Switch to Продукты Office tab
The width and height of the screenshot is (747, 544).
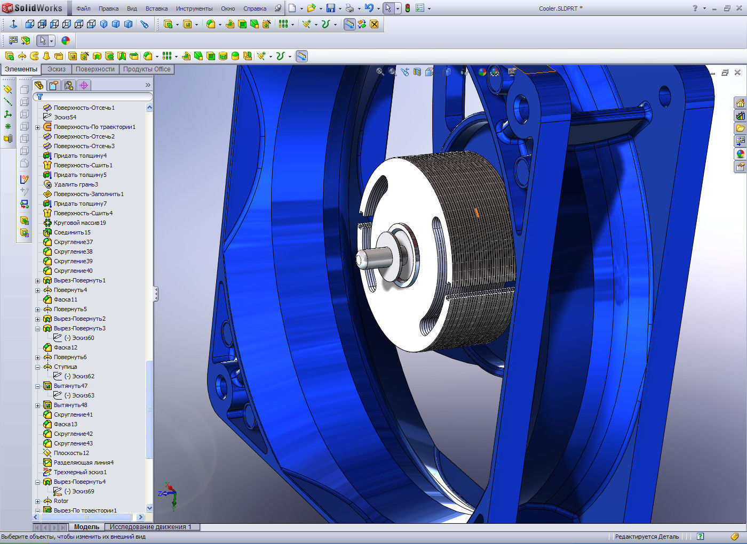coord(147,69)
